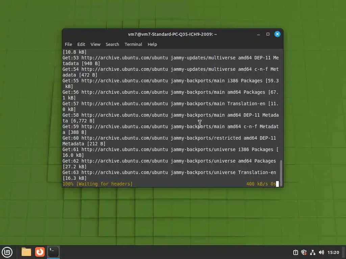
Task: Click the '408 kB/s 0s' speed text
Action: point(261,184)
